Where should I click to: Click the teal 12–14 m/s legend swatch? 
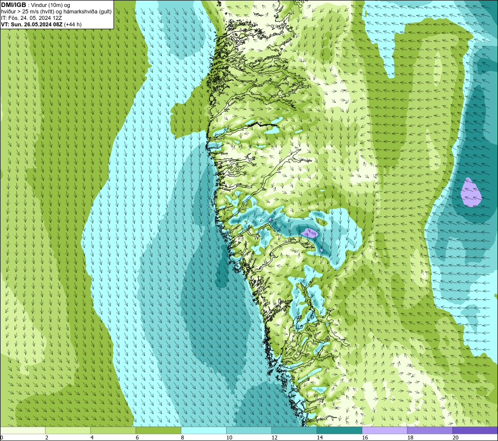[x=294, y=430]
